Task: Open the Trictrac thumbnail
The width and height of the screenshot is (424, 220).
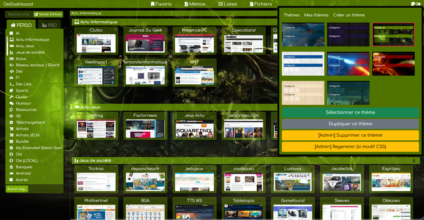Action: [96, 182]
